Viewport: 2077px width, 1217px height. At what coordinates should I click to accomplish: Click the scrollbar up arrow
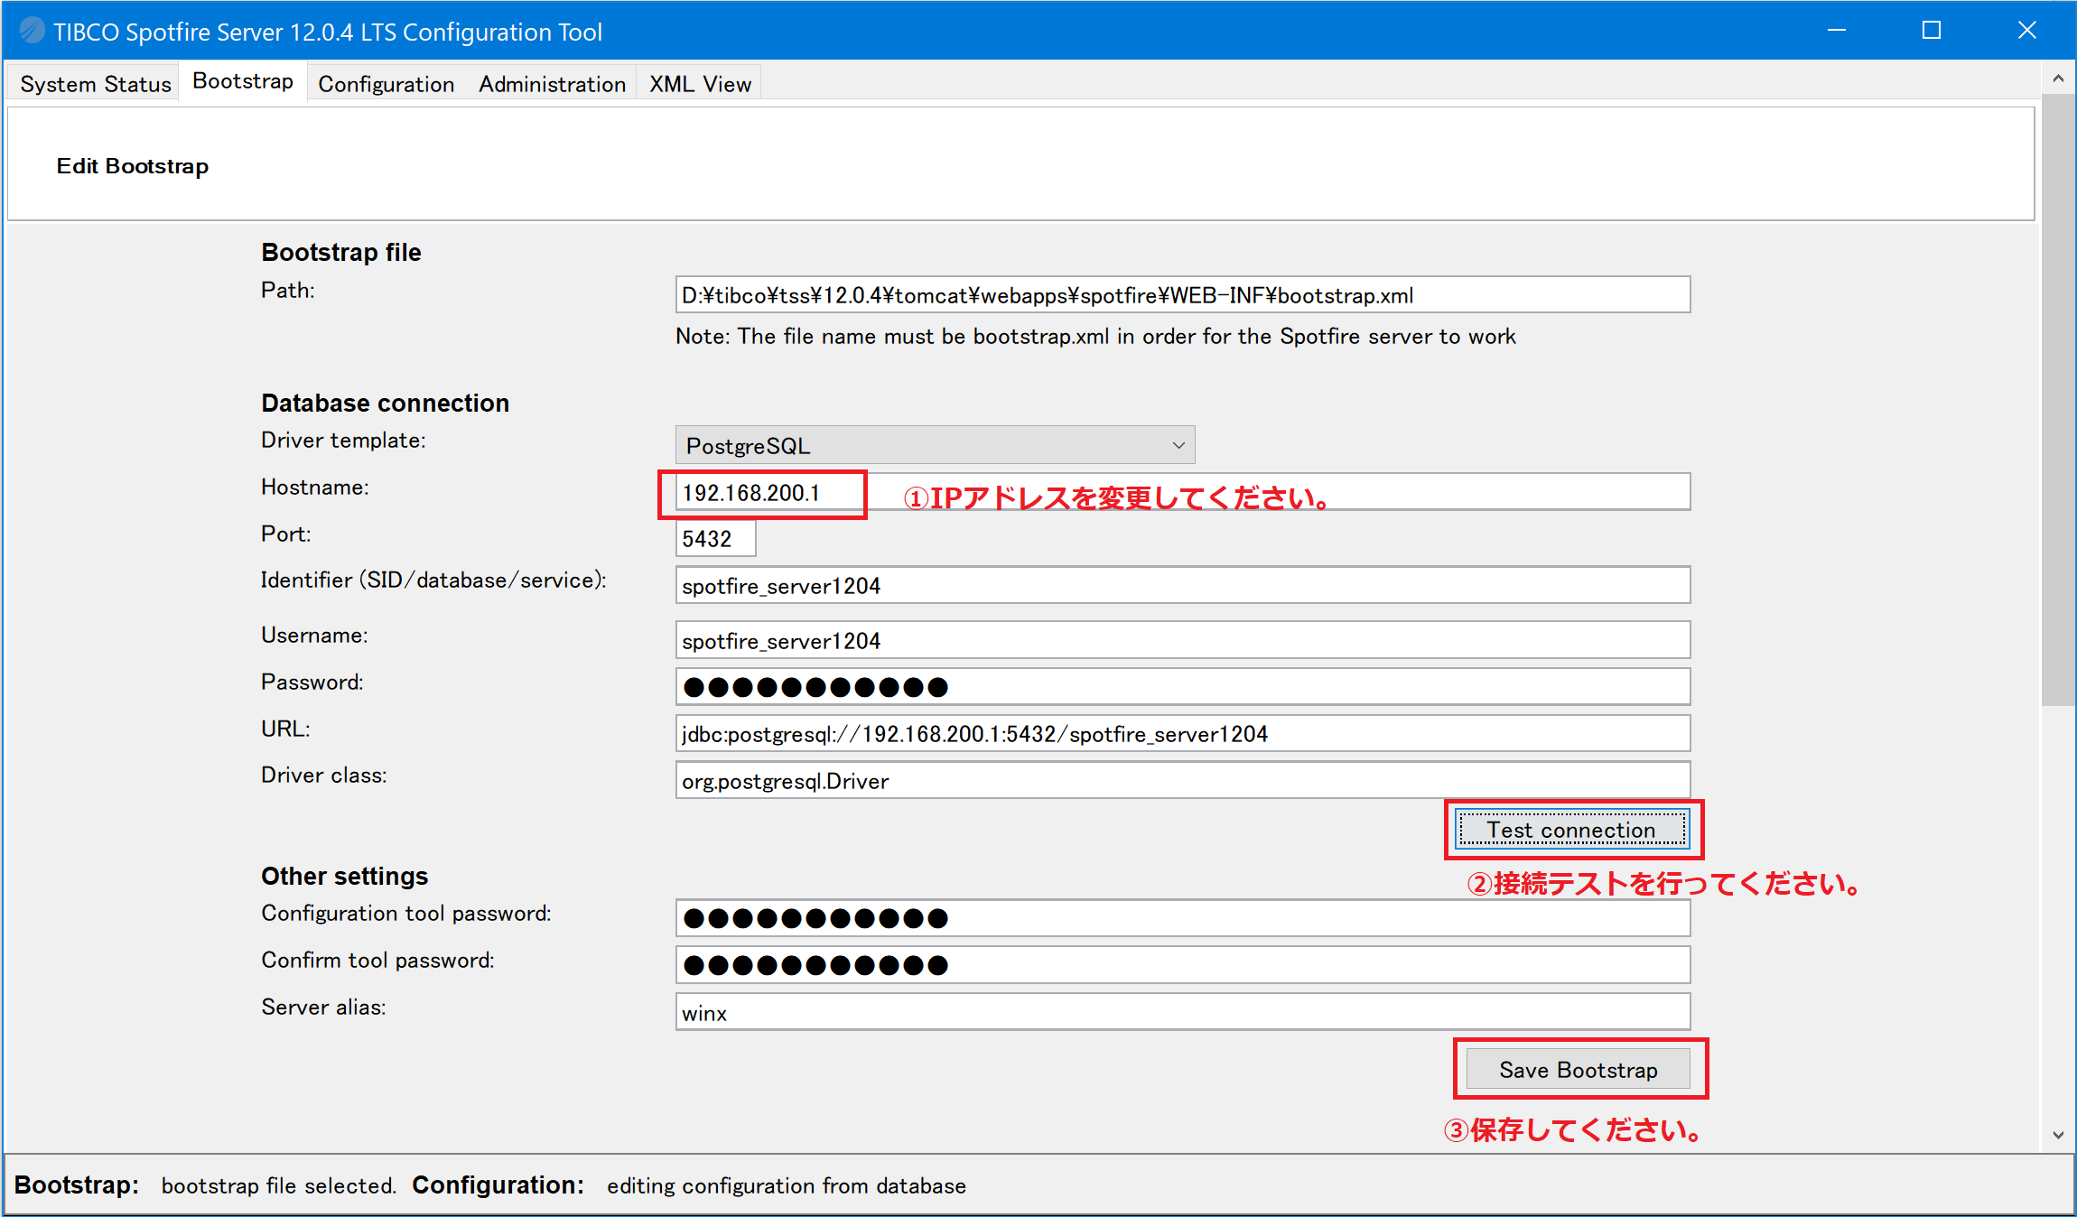[x=2058, y=79]
